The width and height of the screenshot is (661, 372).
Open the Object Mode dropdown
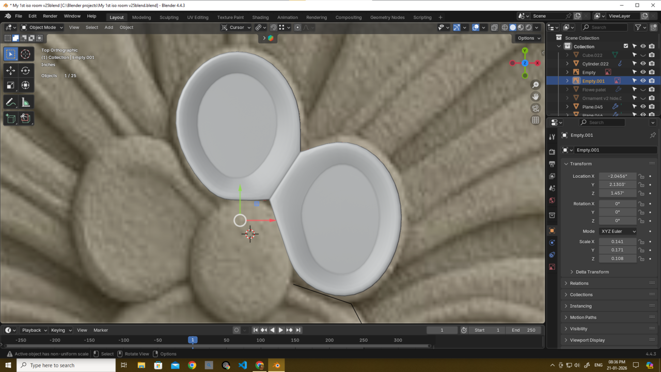coord(42,27)
